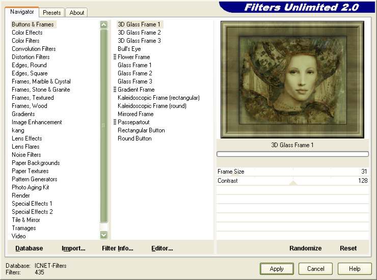
Task: Select the Frames, Wood category
Action: click(x=30, y=106)
